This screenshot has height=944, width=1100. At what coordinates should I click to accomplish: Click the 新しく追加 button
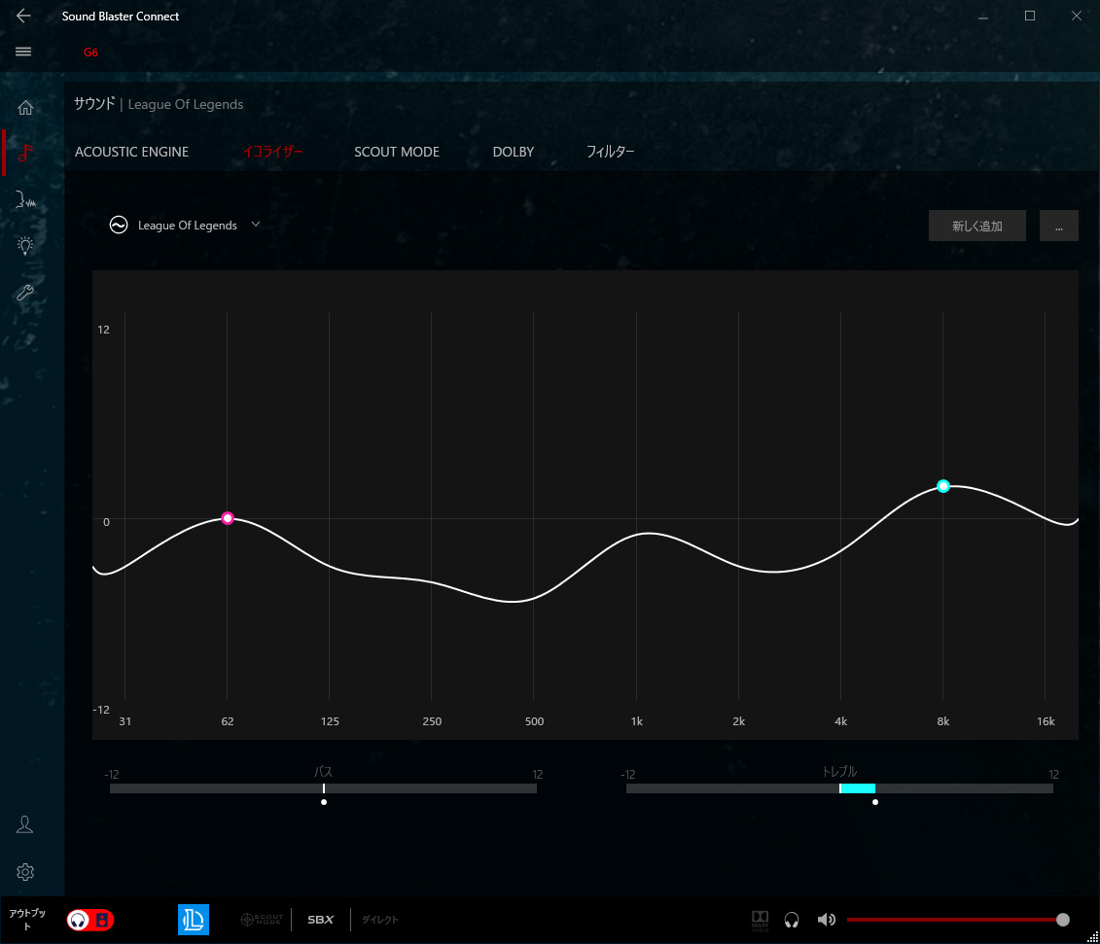[976, 226]
